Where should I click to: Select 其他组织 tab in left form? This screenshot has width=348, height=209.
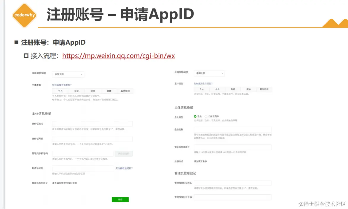pyautogui.click(x=125, y=91)
